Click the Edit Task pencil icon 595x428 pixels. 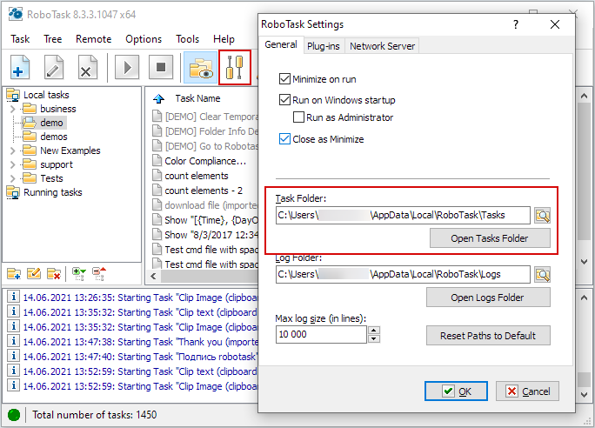pos(54,68)
